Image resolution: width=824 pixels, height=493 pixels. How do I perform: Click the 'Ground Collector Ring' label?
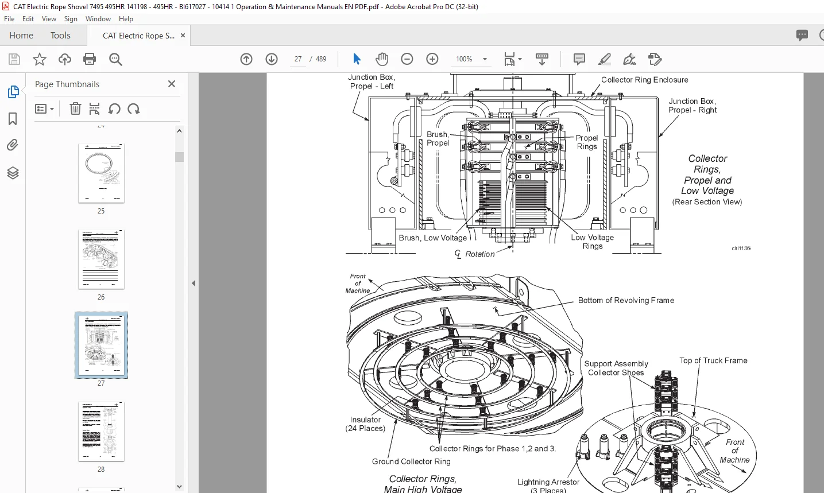click(411, 461)
